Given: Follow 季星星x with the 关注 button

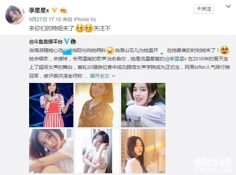Looking at the screenshot, I should point(204,9).
